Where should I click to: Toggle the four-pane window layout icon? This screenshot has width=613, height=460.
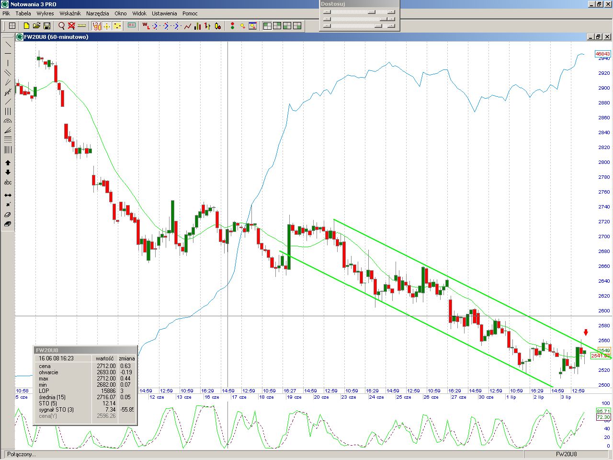267,26
